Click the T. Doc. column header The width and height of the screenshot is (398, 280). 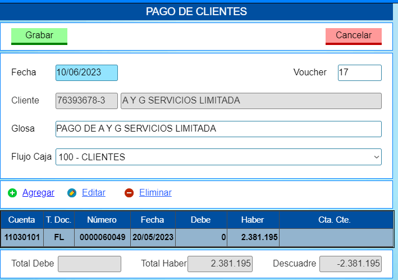[x=59, y=220]
